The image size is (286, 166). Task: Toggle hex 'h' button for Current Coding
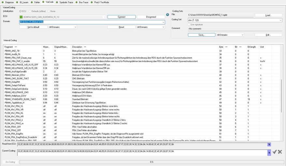click(269, 153)
